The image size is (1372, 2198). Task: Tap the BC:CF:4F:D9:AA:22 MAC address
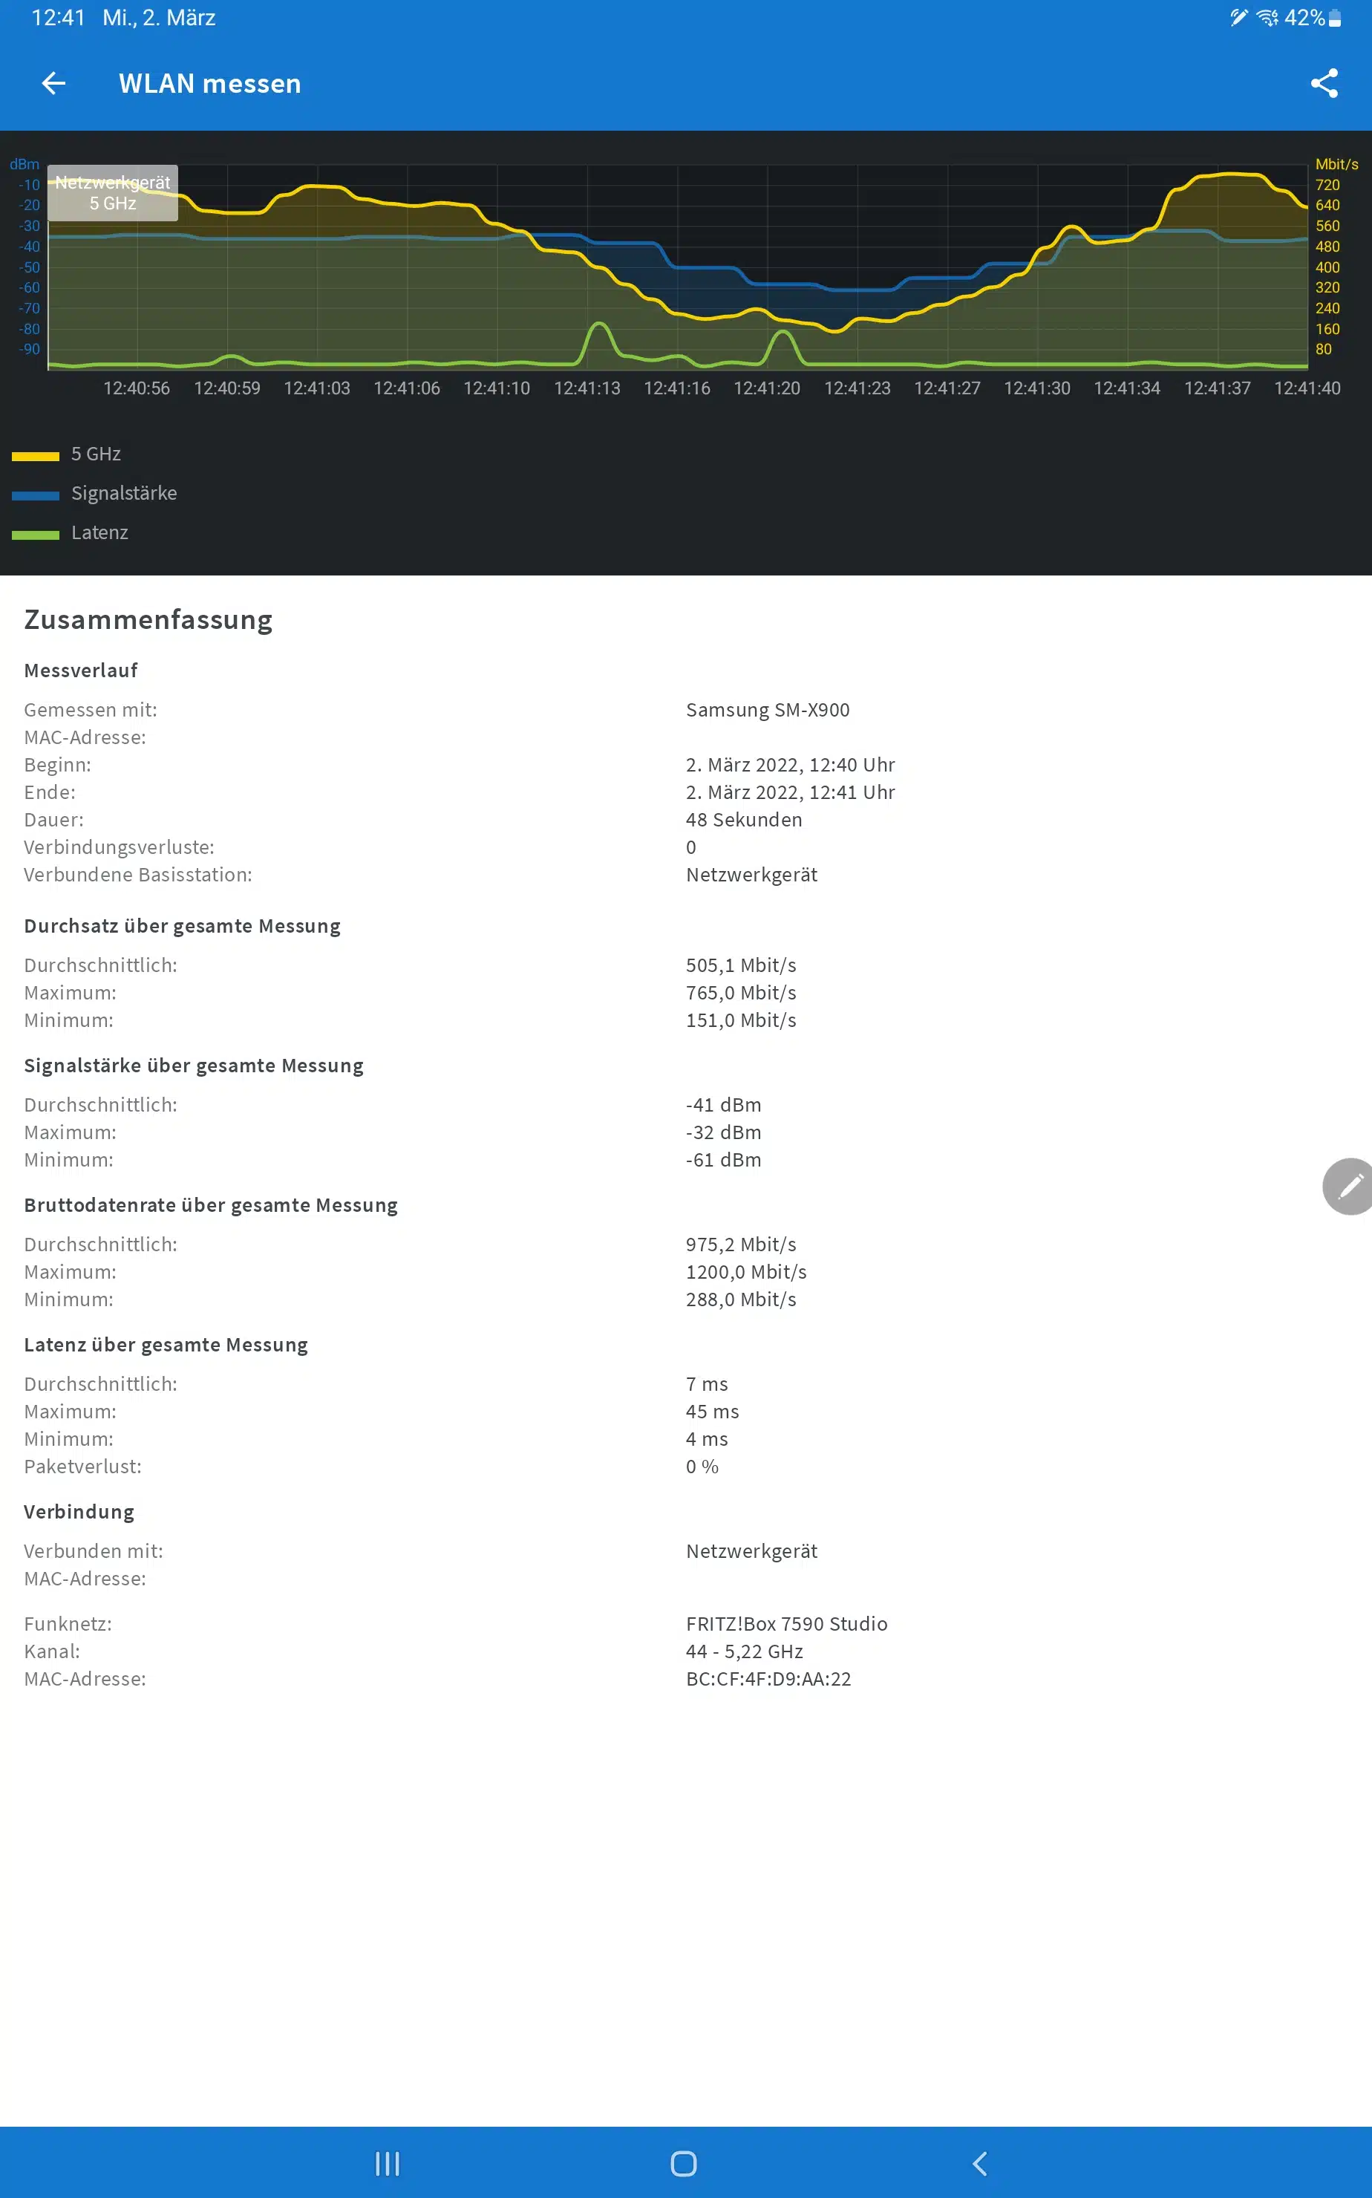(x=768, y=1679)
